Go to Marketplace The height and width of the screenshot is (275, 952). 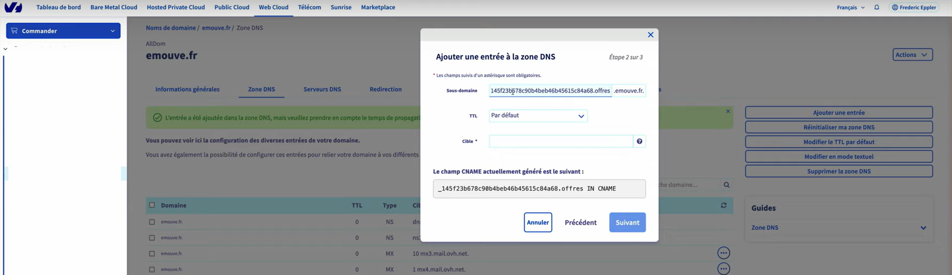click(378, 7)
